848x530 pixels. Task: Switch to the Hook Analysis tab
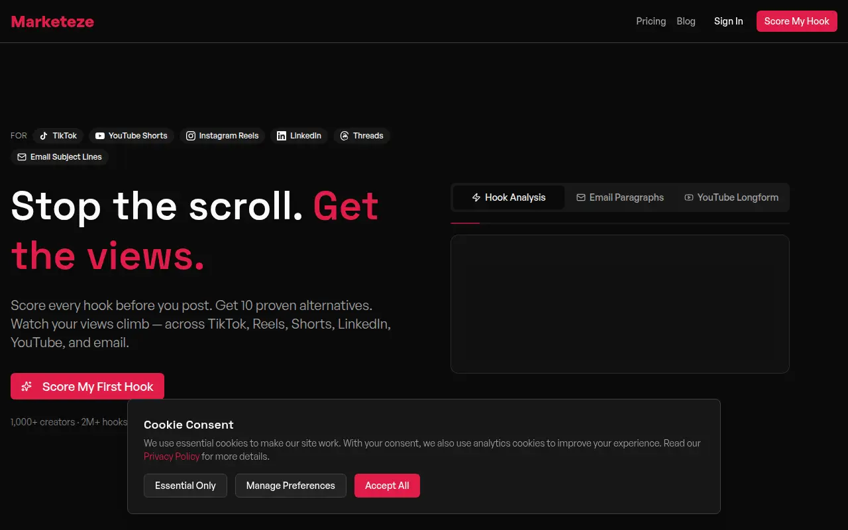(x=509, y=197)
